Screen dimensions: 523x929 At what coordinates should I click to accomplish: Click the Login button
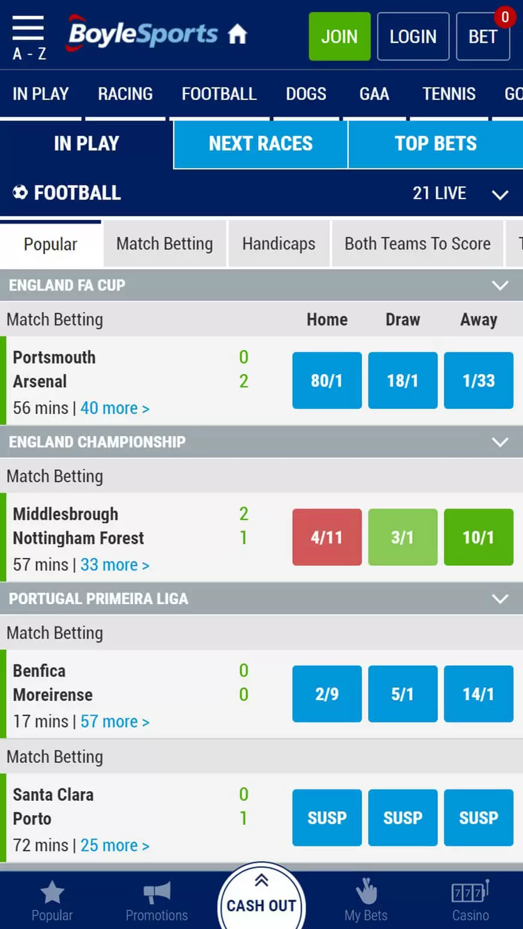[413, 37]
